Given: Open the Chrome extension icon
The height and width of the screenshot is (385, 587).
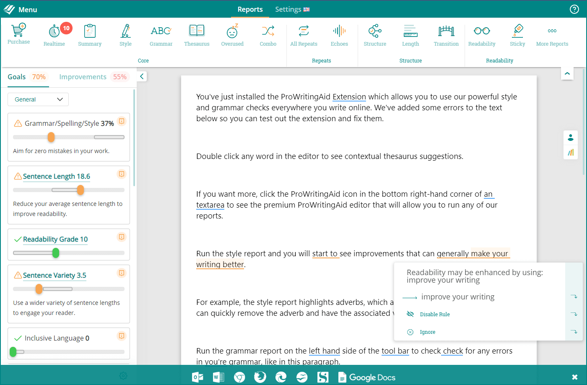Looking at the screenshot, I should (239, 377).
